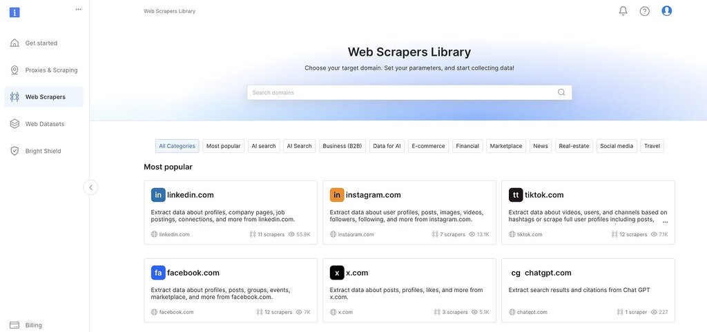Screen dimensions: 707x332
Task: Click the x.com logo icon
Action: [x=337, y=273]
